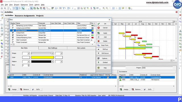Screen dimensions: 182x102
Task: Click OK in the Bars dialog
Action: (104, 24)
